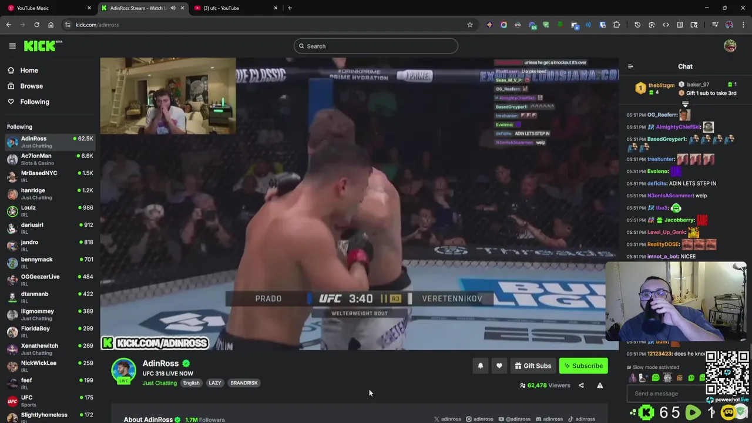Screen dimensions: 752x423
Task: Select the BRANDRISK tag
Action: (244, 383)
